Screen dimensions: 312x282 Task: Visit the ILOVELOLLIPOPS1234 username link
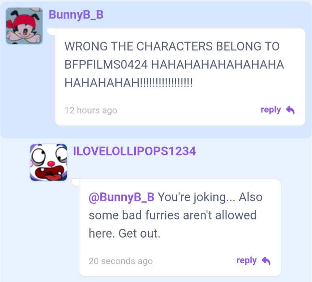[x=134, y=151]
